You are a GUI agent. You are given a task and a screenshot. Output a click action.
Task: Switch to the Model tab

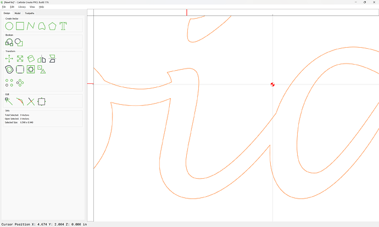pos(18,13)
